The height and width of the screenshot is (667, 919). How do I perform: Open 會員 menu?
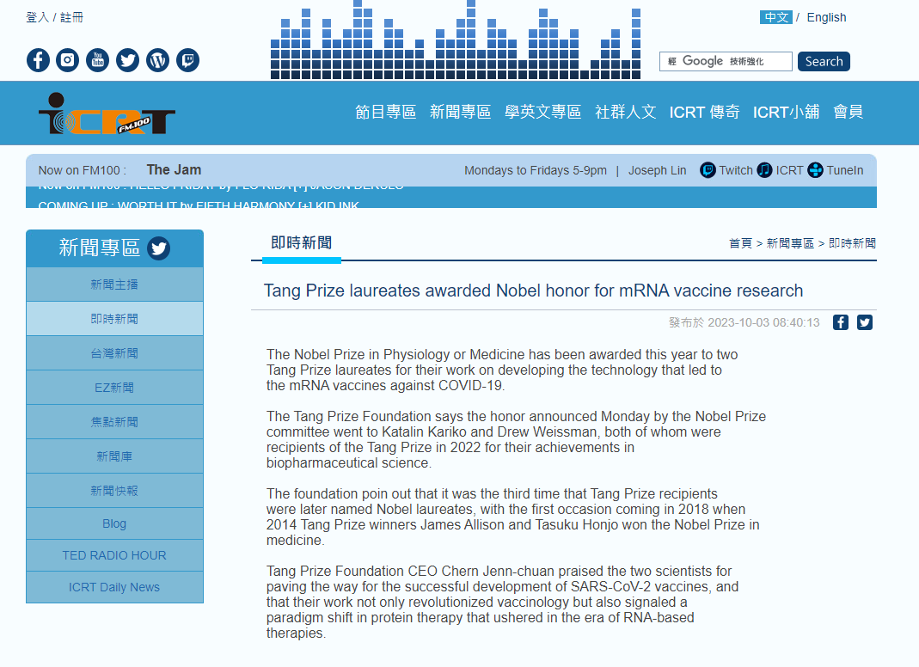tap(849, 112)
